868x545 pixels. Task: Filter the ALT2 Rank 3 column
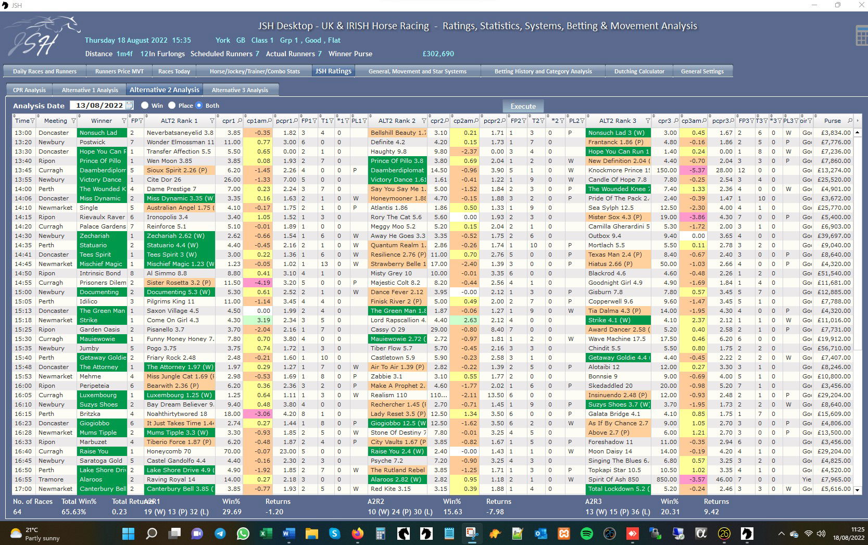coord(648,121)
